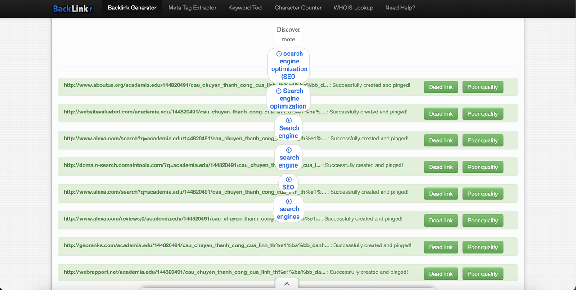Click the 'search engines' suggestion pill

(288, 209)
